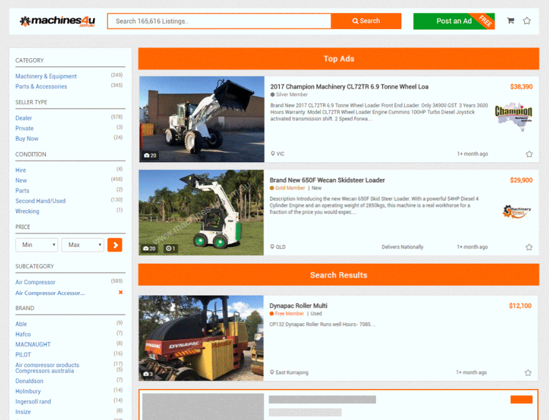This screenshot has width=549, height=420.
Task: Filter by Parts & Accessories category
Action: click(x=41, y=87)
